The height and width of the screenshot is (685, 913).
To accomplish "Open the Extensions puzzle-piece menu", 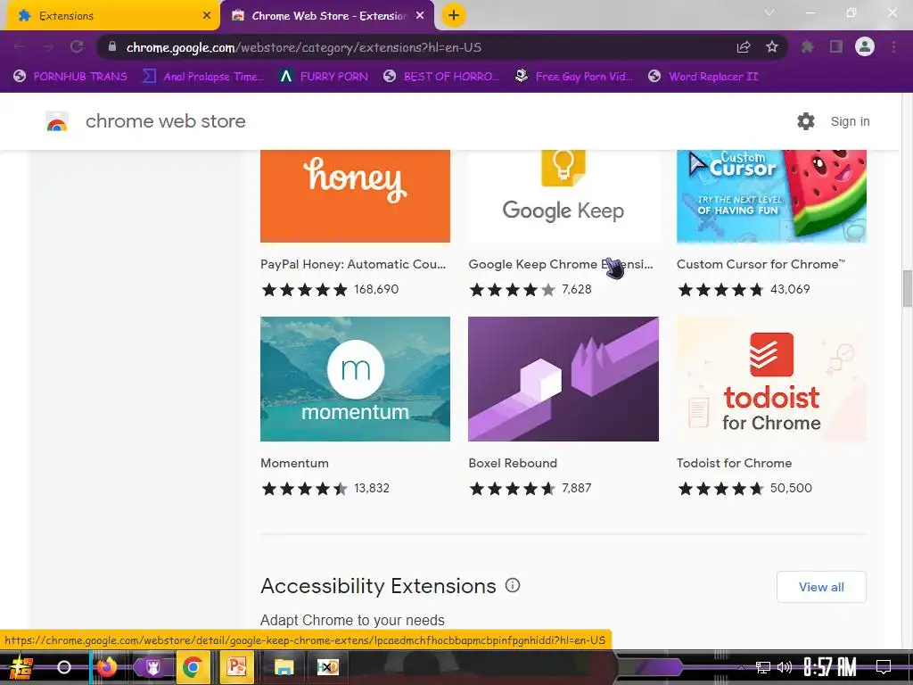I will coord(807,47).
